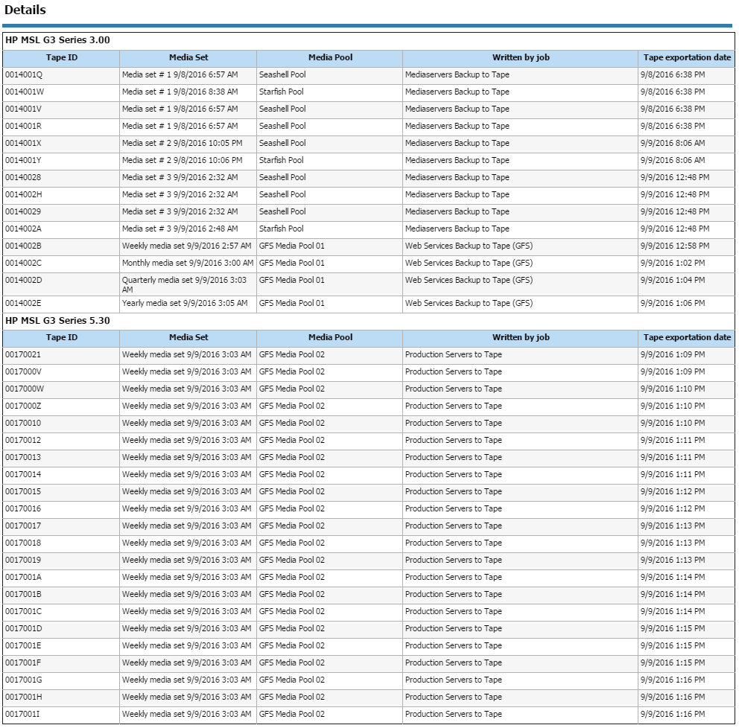
Task: Click Tape ID header in Series 5.30 table
Action: [61, 338]
